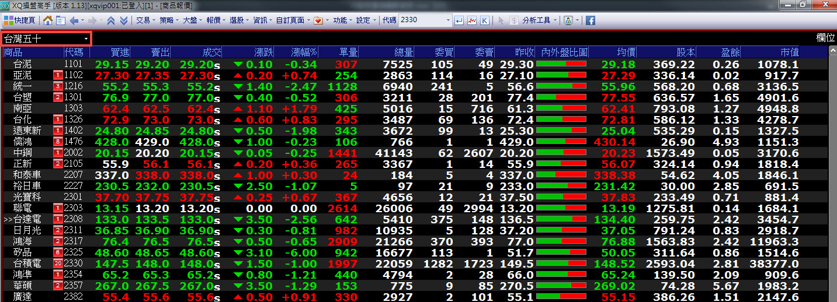This screenshot has height=302, width=837.
Task: Click the red badge on 中鋼 row
Action: click(58, 153)
